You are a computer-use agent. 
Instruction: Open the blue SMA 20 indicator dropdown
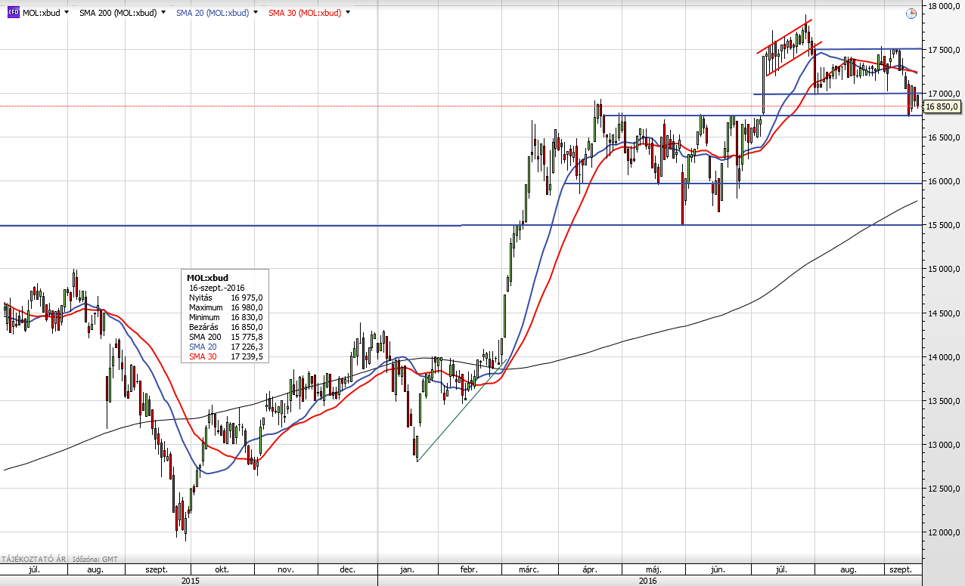254,13
